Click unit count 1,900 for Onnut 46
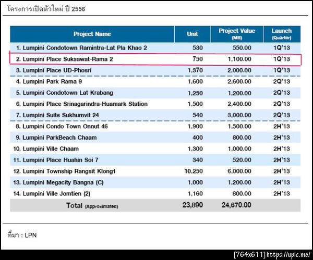Viewport: 313px width, 260px height. [x=195, y=126]
